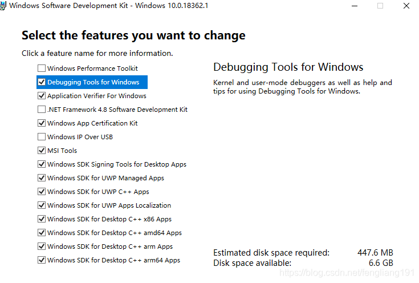Select the Windows Performance Toolkit feature name
This screenshot has height=283, width=419.
pos(92,68)
